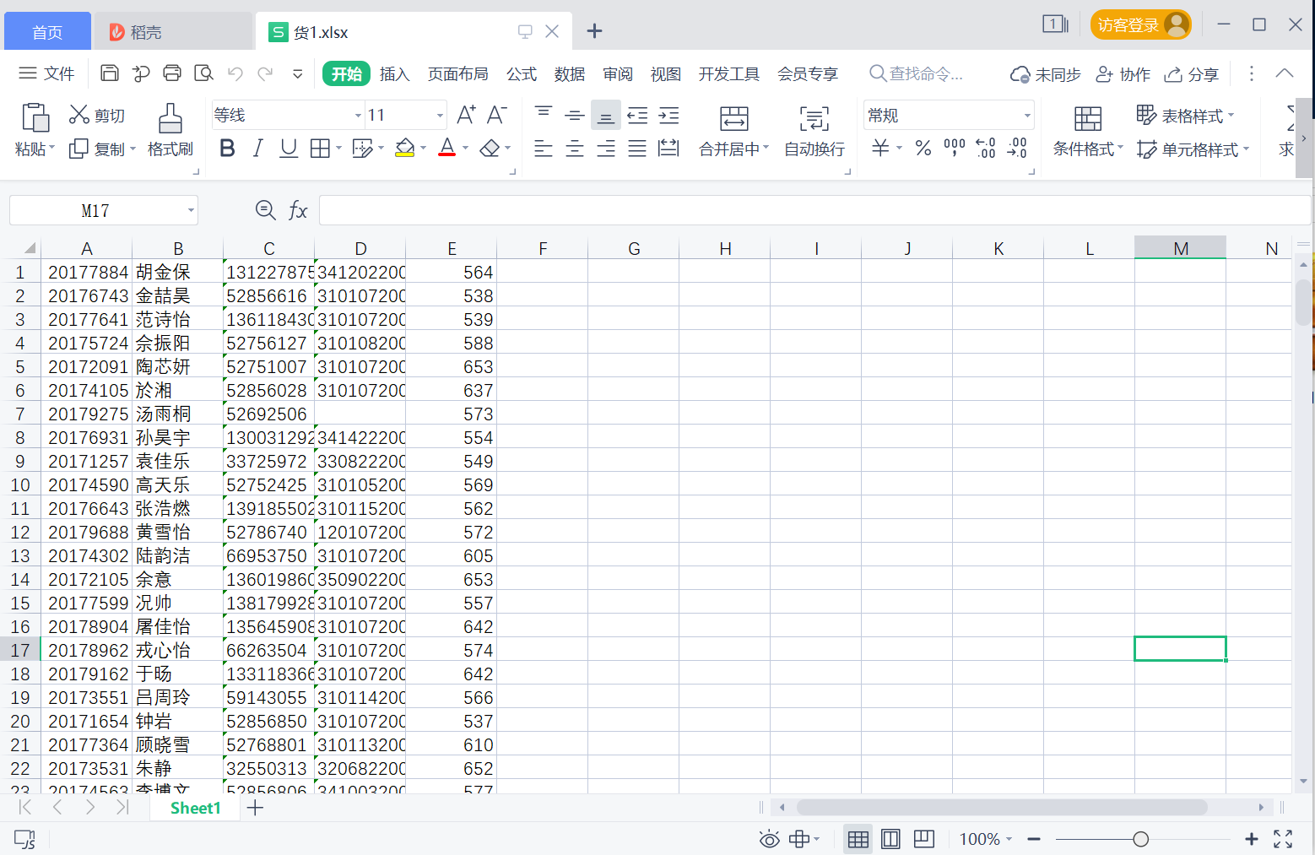This screenshot has width=1315, height=855.
Task: Click the horizontal scrollbar thumb
Action: click(x=1002, y=808)
